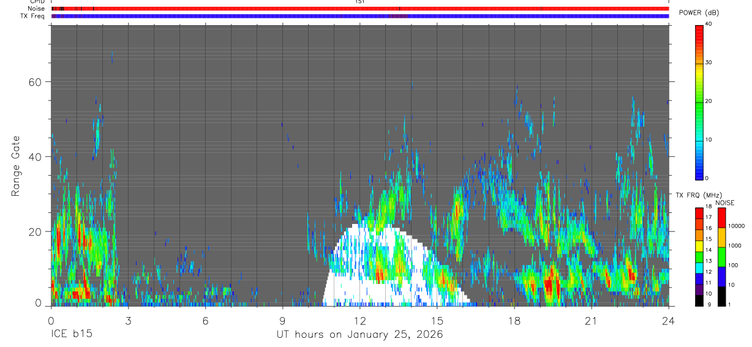
Task: Click the 'ICE b15' radar label
Action: (x=70, y=334)
